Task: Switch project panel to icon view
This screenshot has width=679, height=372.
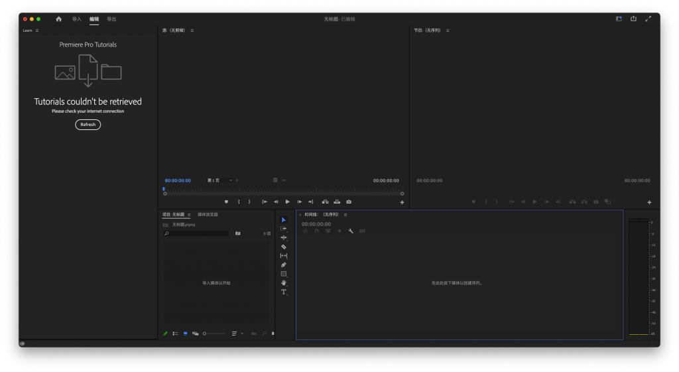Action: (186, 334)
